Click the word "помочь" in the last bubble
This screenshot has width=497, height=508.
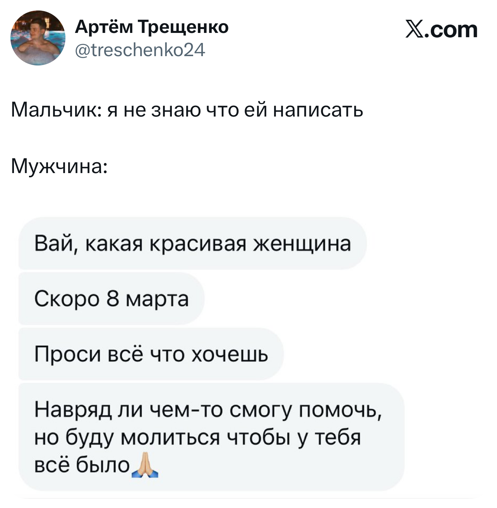341,409
